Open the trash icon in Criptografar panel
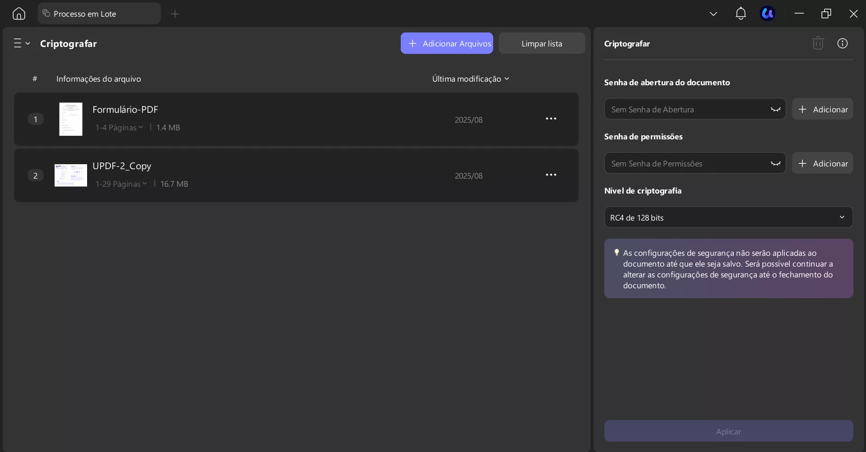Viewport: 866px width, 452px height. click(818, 43)
